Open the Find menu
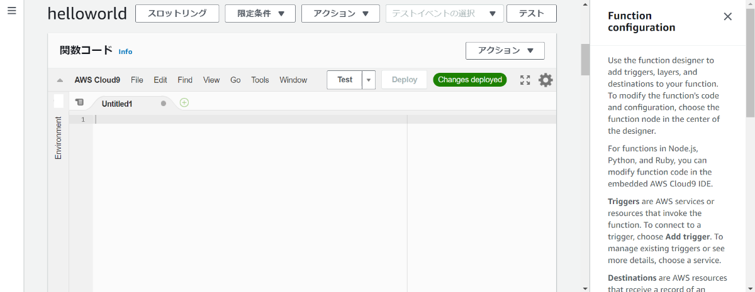The height and width of the screenshot is (292, 755). coord(185,80)
